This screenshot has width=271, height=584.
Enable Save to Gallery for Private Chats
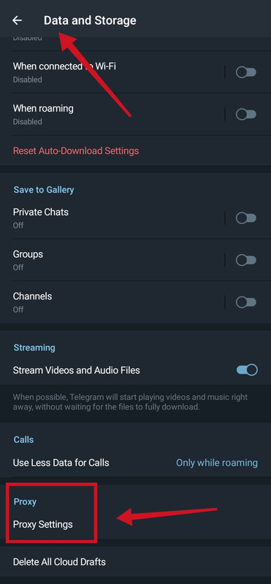click(x=246, y=218)
